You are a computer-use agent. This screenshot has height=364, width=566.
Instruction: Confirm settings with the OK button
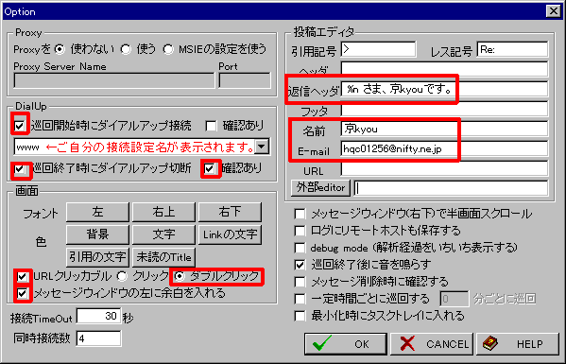tap(346, 344)
